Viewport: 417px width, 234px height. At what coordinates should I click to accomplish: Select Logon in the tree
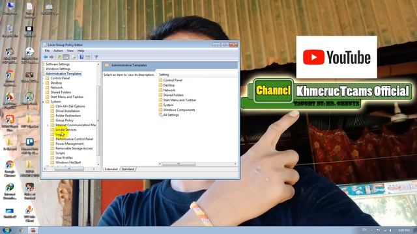pyautogui.click(x=59, y=135)
